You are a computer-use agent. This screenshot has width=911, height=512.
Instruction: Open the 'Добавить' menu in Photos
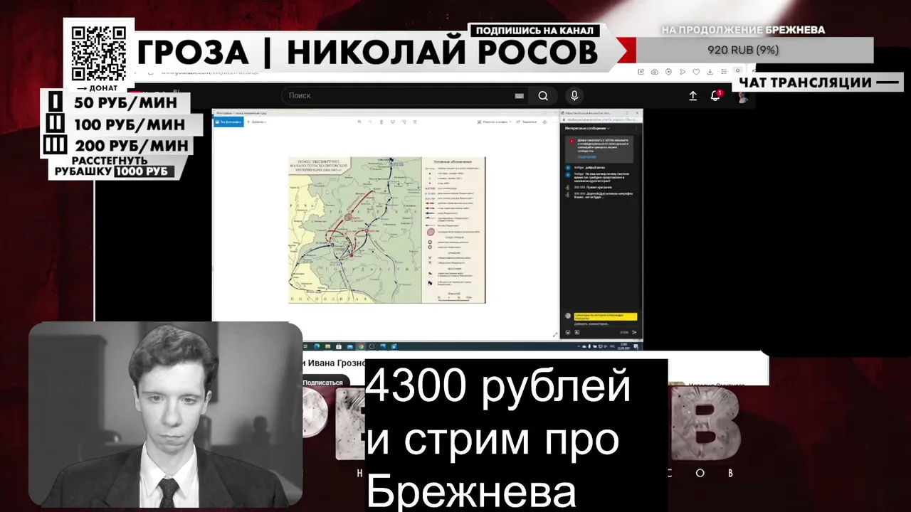257,122
